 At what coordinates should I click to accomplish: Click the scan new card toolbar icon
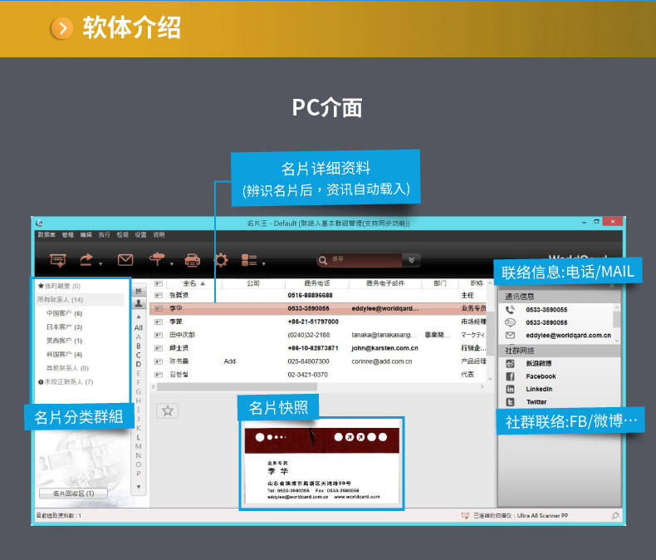coord(58,260)
